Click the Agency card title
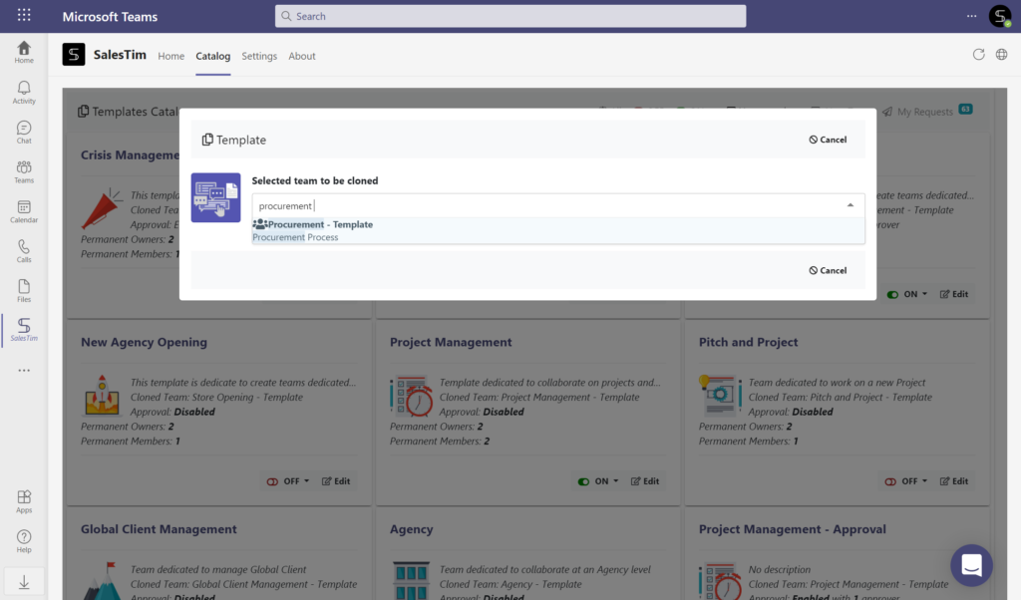Image resolution: width=1021 pixels, height=600 pixels. (412, 529)
